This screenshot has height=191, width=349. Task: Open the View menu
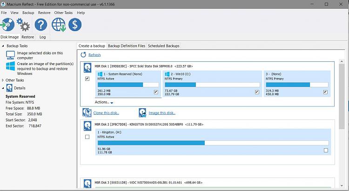click(x=14, y=13)
